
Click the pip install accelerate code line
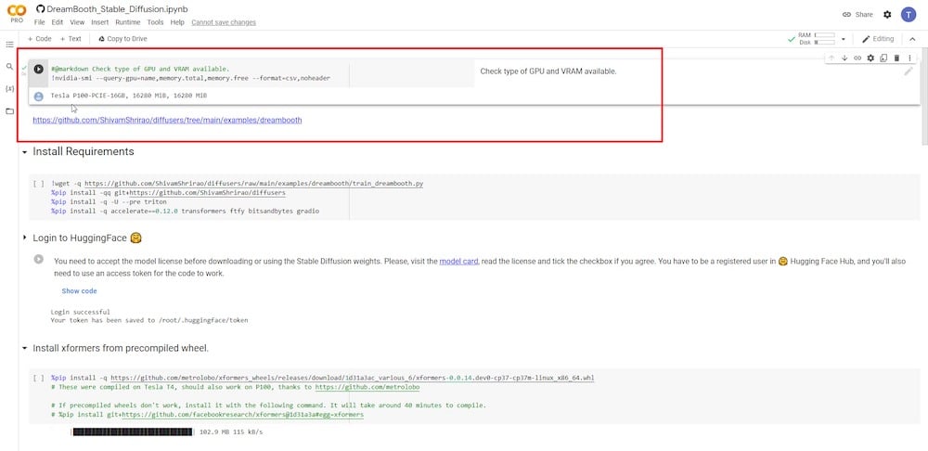click(186, 211)
